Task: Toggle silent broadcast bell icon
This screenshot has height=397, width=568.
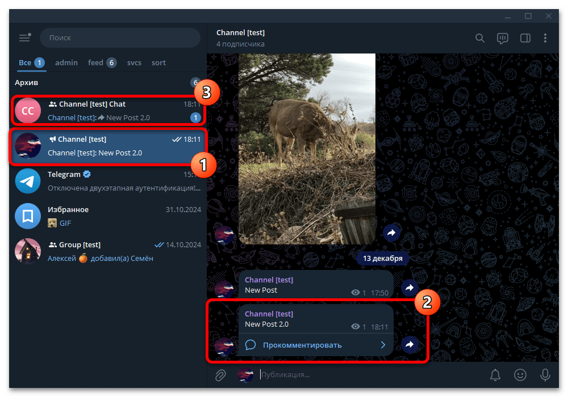Action: [x=495, y=375]
